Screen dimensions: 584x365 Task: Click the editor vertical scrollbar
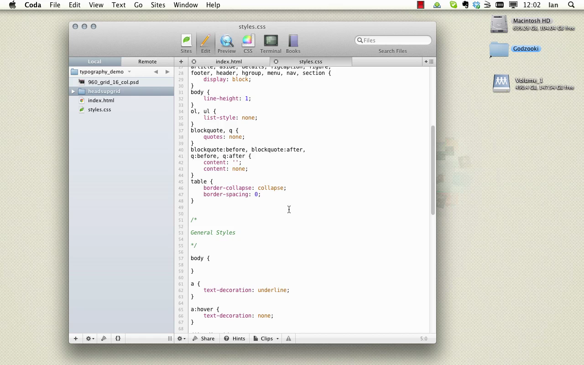point(433,170)
